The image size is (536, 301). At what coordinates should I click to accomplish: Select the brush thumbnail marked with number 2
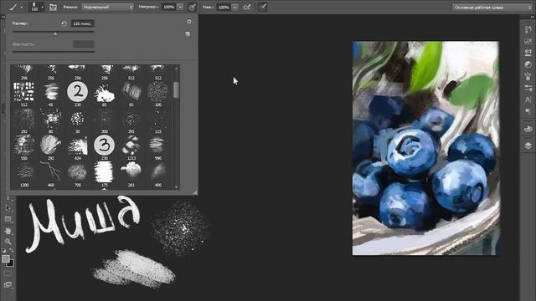coord(78,92)
